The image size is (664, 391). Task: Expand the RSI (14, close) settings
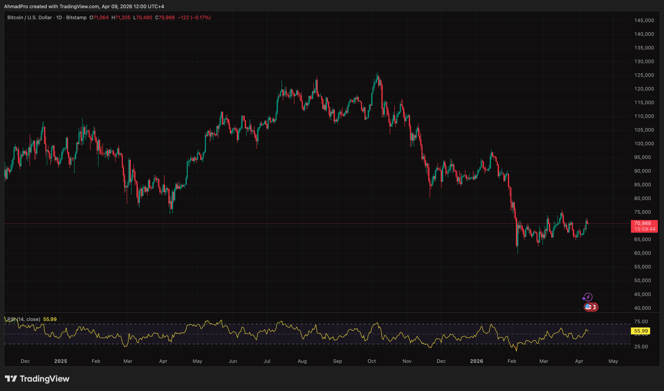tap(24, 319)
